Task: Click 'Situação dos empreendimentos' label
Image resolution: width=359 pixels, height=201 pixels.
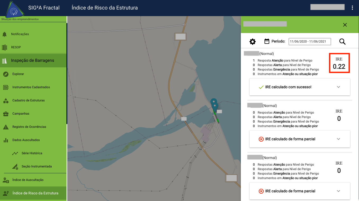Action: (x=20, y=19)
